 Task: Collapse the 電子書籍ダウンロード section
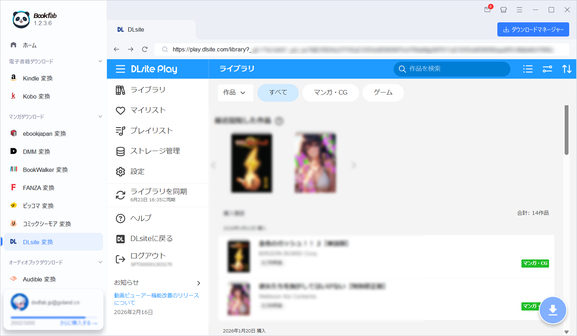pos(100,61)
